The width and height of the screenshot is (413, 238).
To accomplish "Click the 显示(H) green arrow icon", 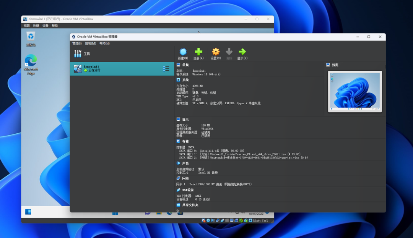I will pos(242,52).
